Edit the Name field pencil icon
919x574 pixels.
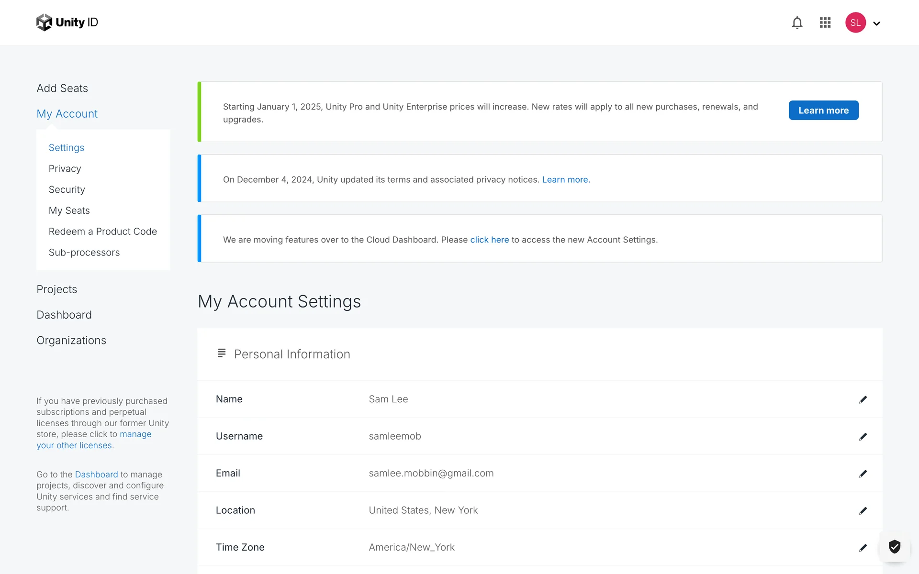863,399
